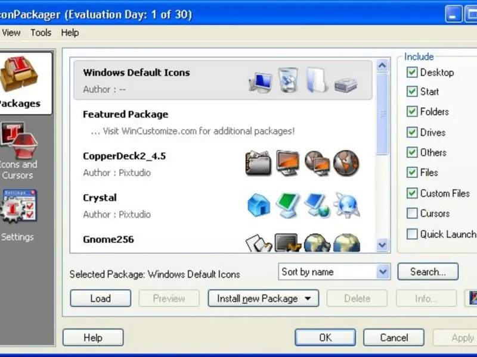Open the Packages sidebar section

[24, 83]
